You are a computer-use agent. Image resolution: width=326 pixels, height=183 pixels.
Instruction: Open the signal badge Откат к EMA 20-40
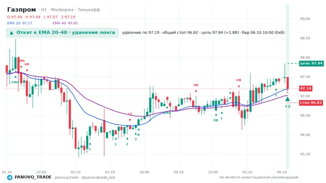(62, 33)
